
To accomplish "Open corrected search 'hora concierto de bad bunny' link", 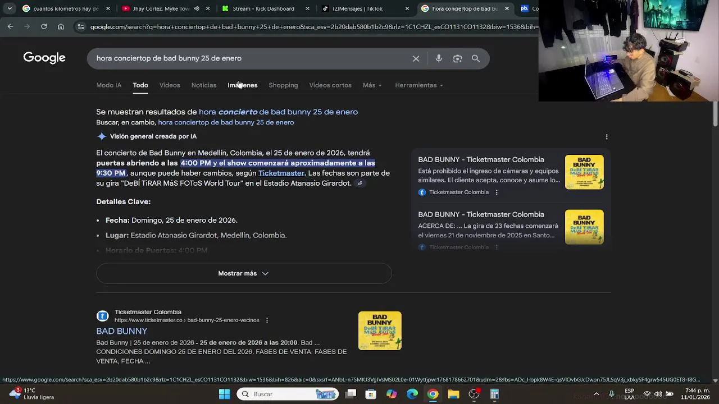I will click(x=278, y=112).
